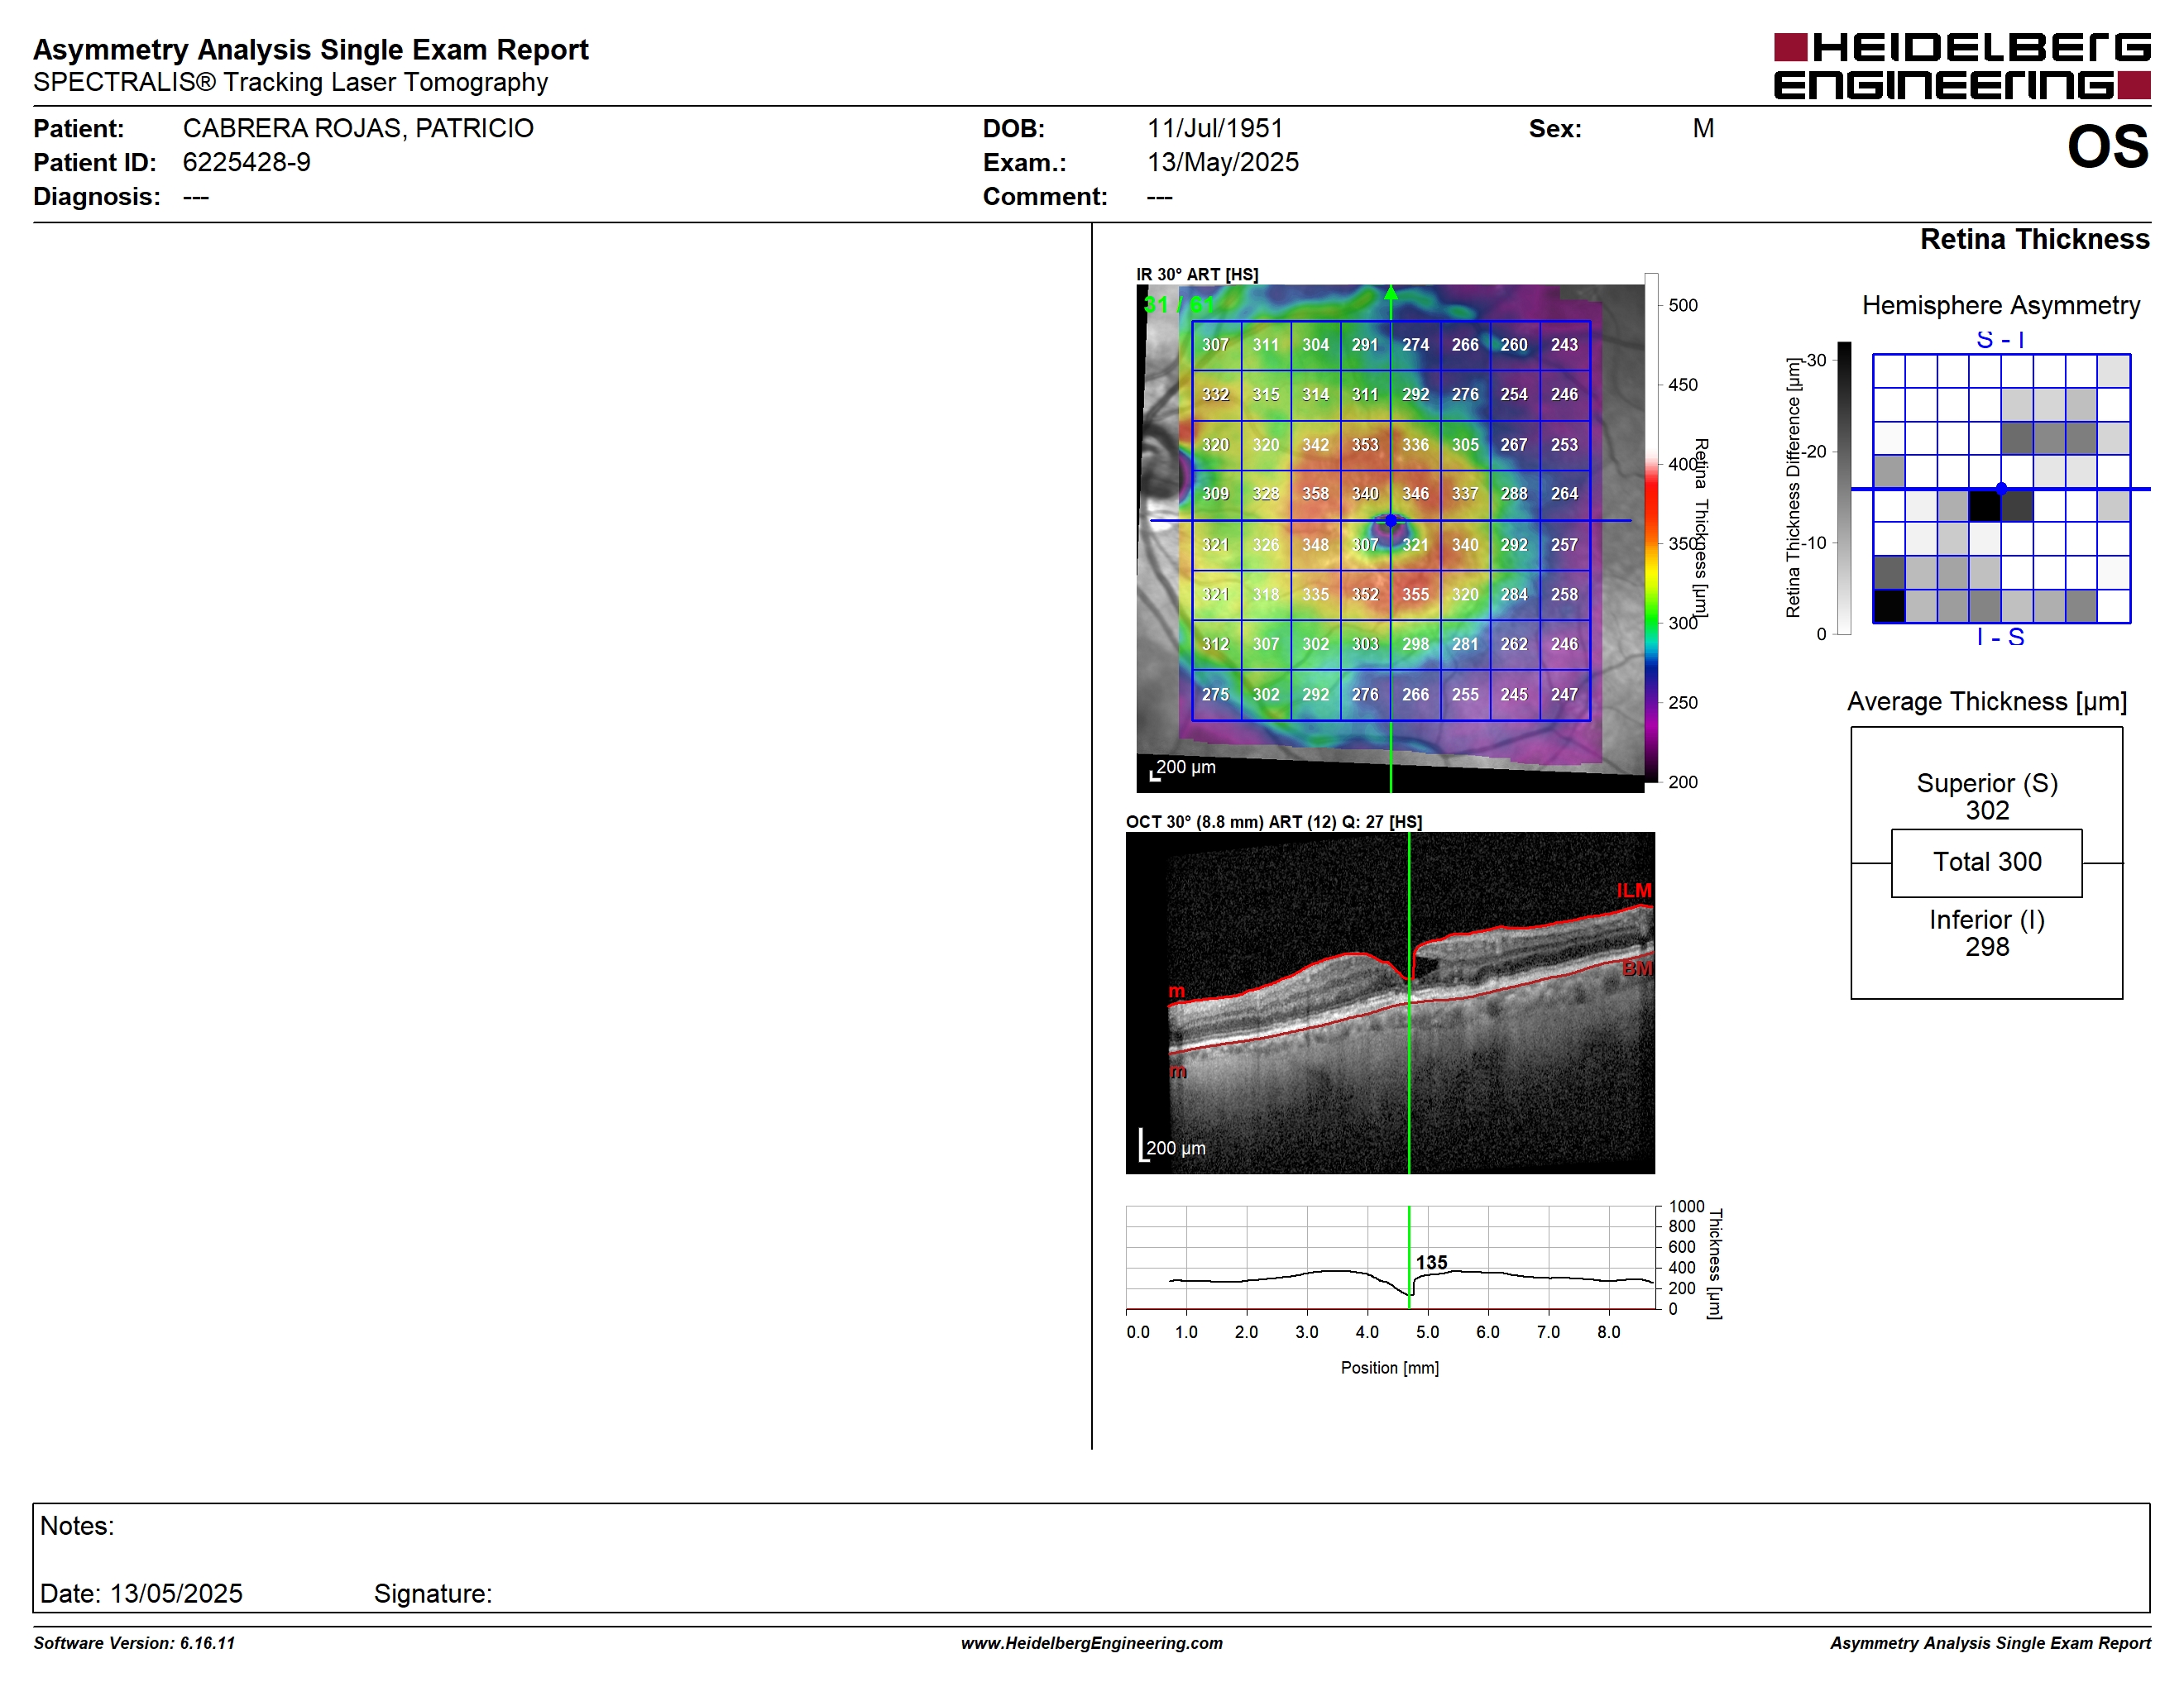The width and height of the screenshot is (2184, 1687).
Task: Click the blue center dot in asymmetry grid
Action: 2001,489
